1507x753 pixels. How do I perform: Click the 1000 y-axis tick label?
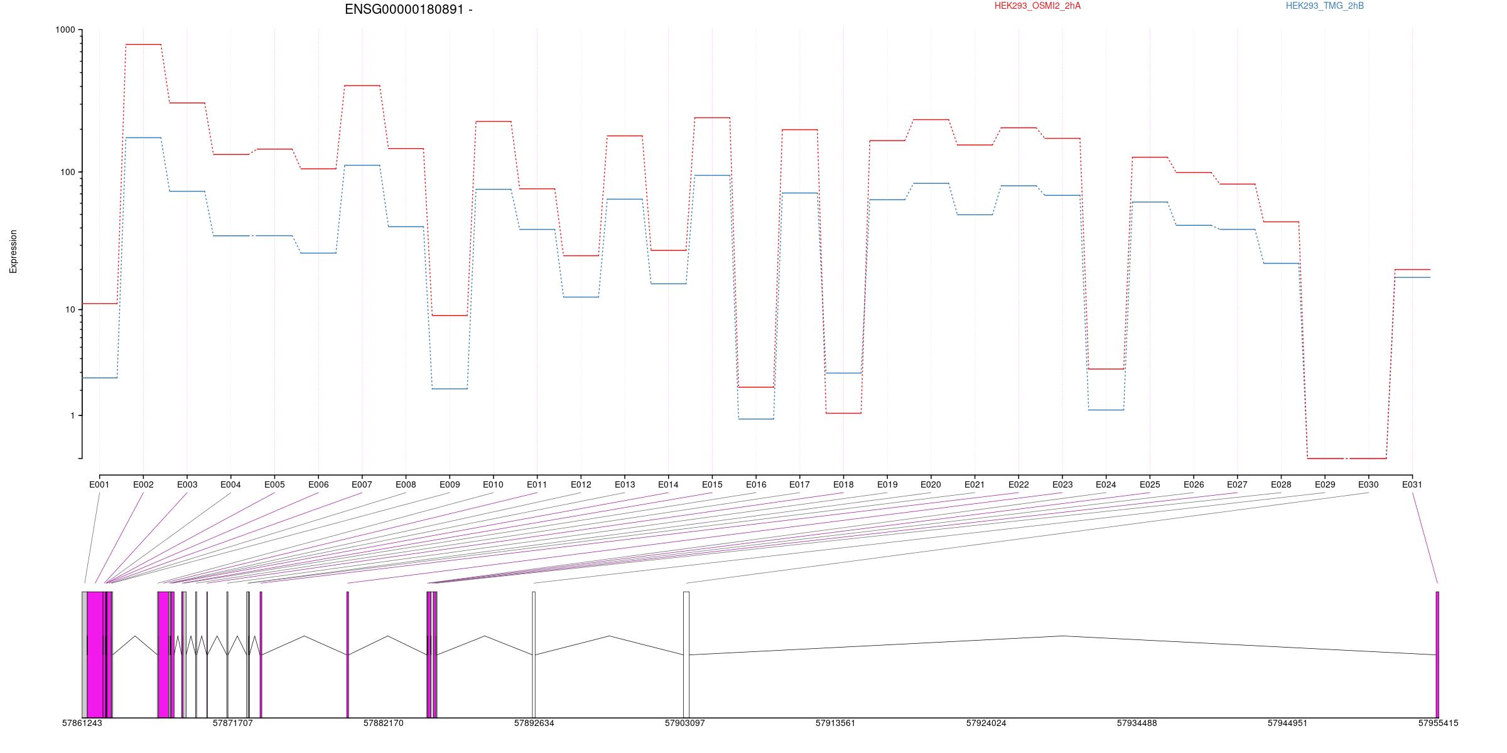pyautogui.click(x=65, y=30)
